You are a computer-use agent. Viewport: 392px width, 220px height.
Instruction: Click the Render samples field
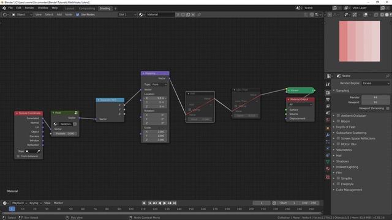[x=375, y=97]
